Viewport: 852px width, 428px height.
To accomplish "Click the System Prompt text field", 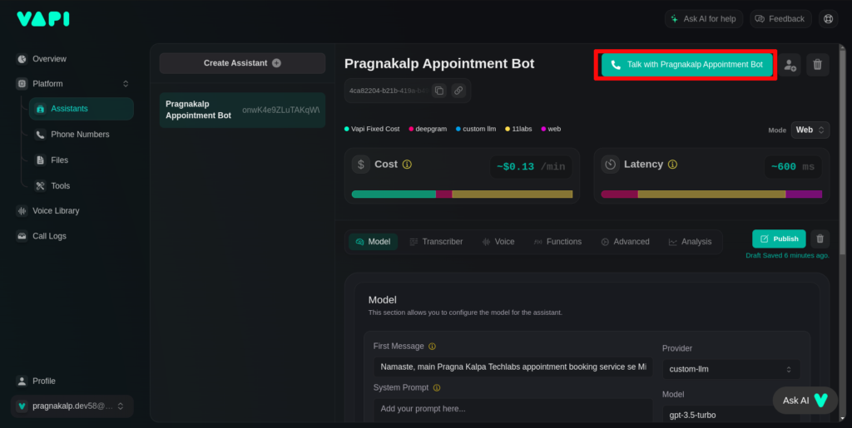I will click(512, 408).
